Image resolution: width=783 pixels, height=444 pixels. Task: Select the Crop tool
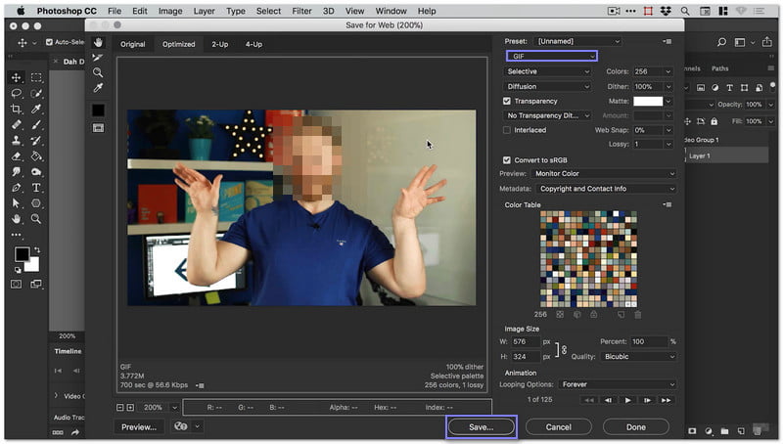pos(16,109)
